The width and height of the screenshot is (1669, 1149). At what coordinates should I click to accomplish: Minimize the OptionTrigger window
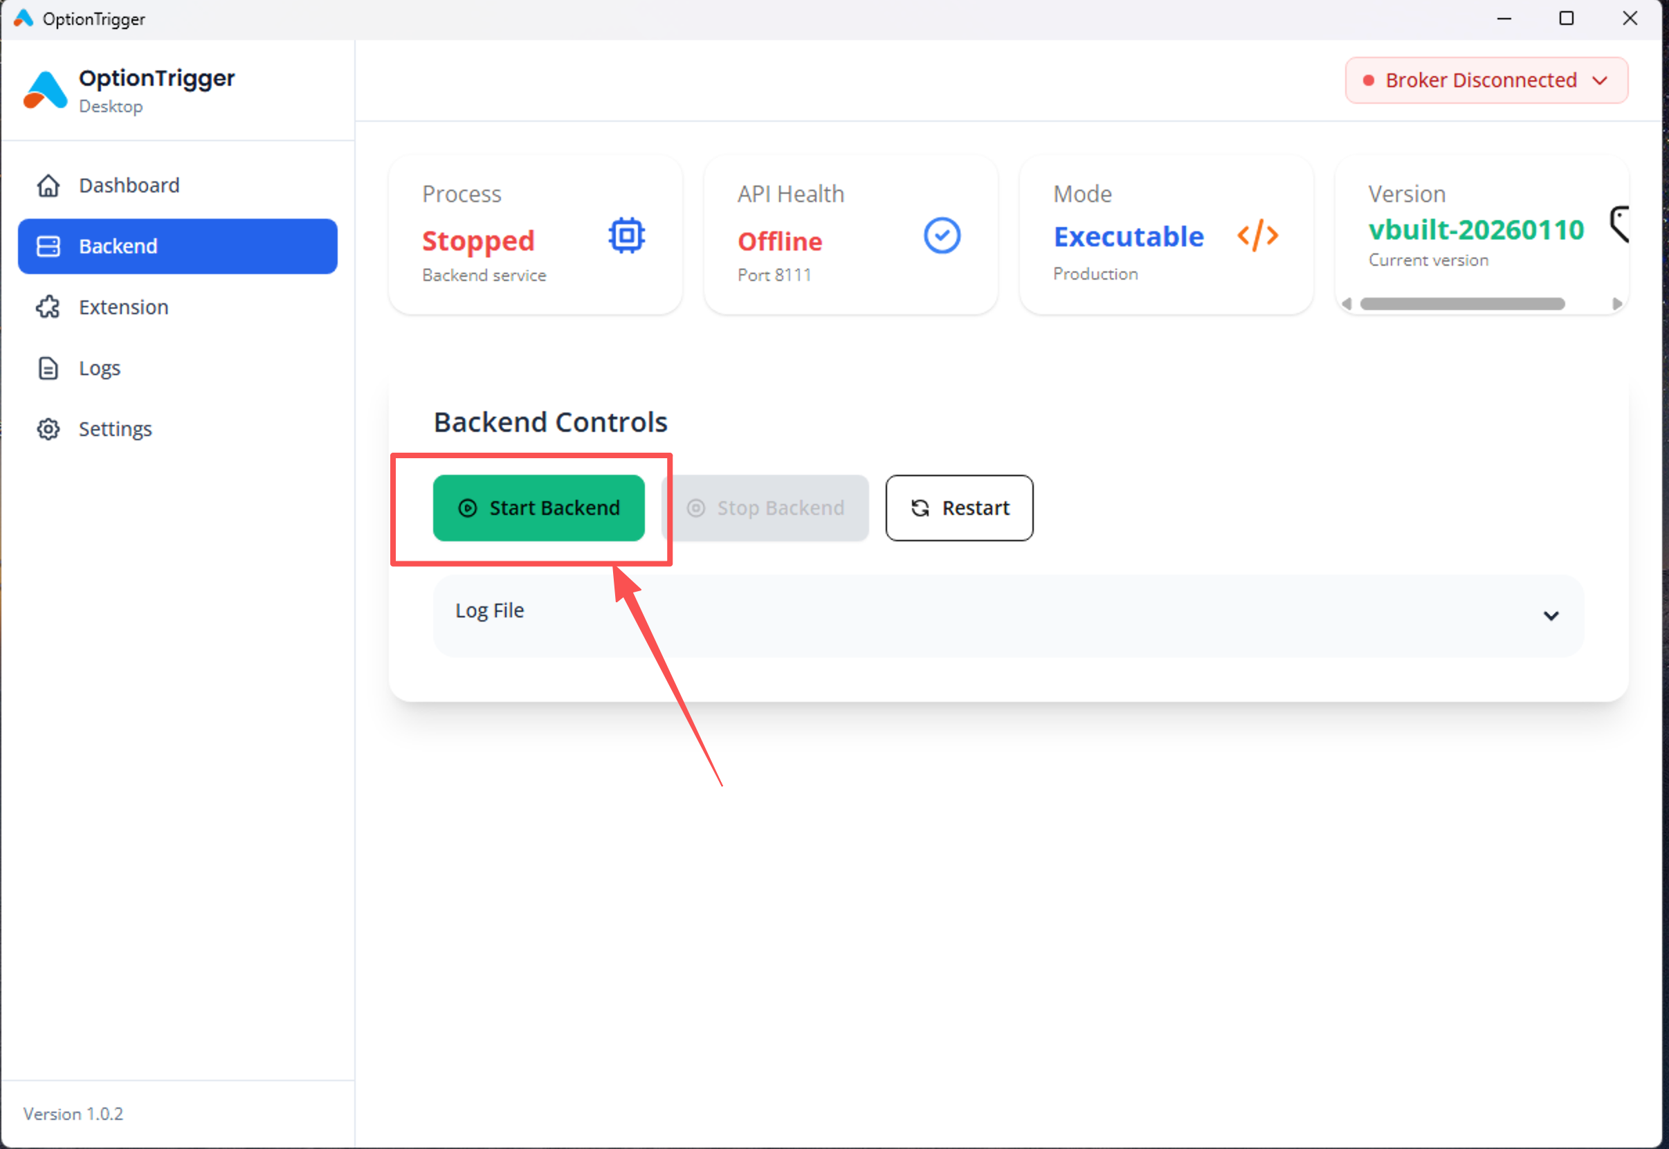pos(1504,19)
